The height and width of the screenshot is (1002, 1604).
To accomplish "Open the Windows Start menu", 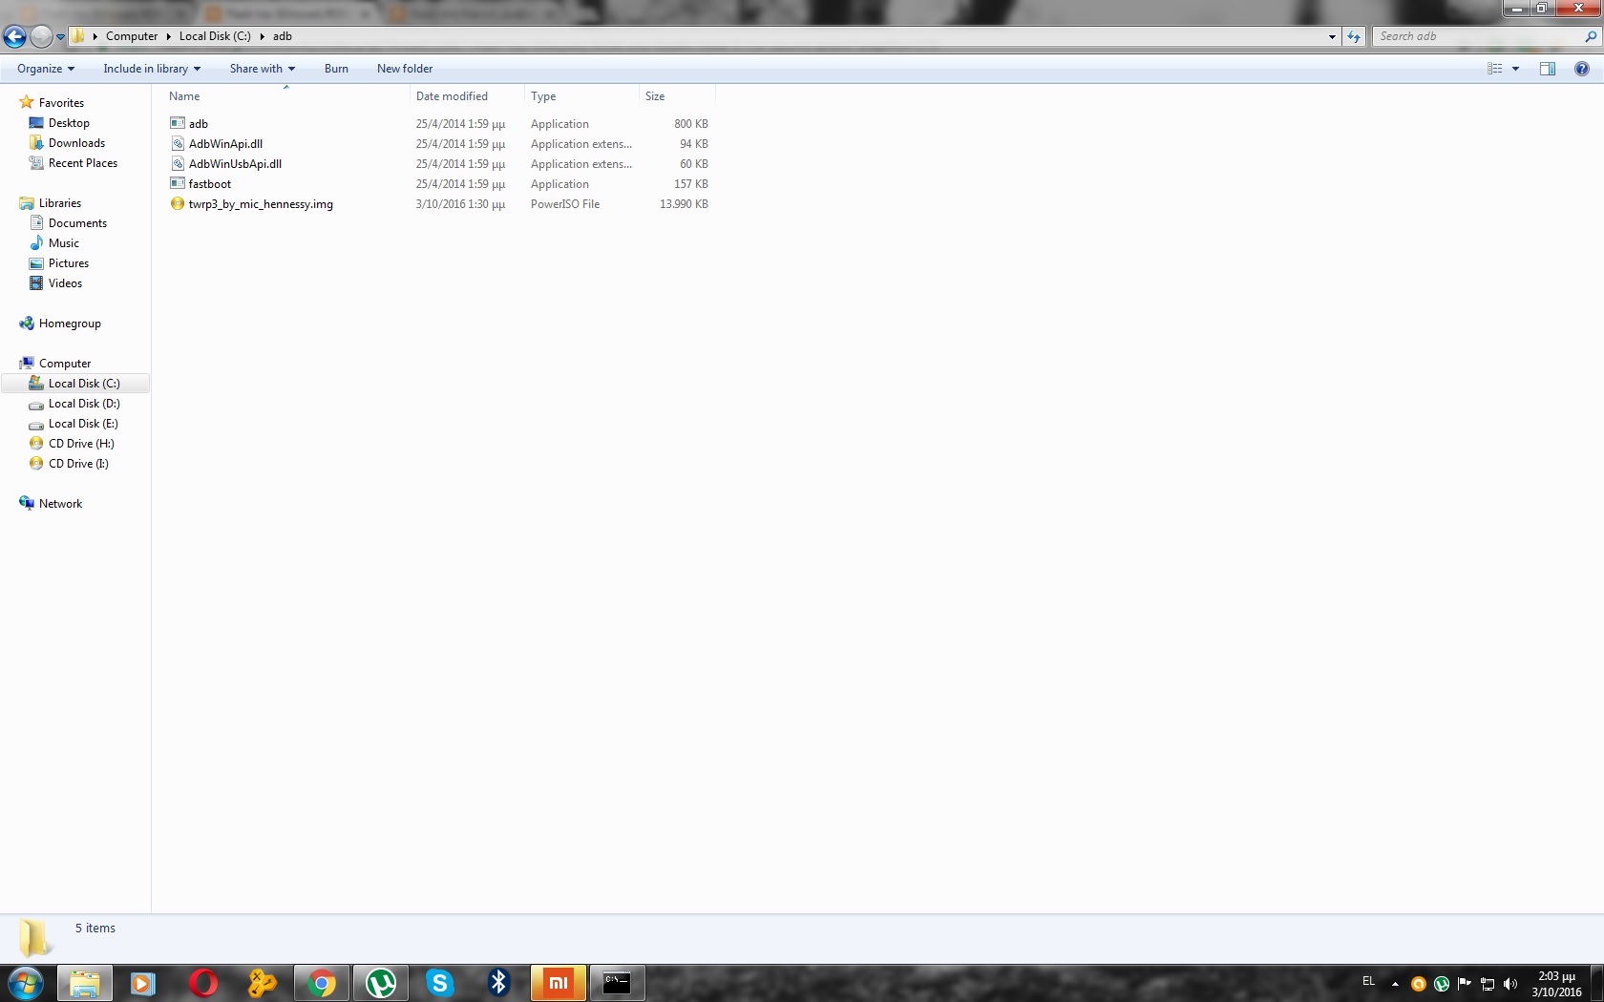I will coord(26,983).
